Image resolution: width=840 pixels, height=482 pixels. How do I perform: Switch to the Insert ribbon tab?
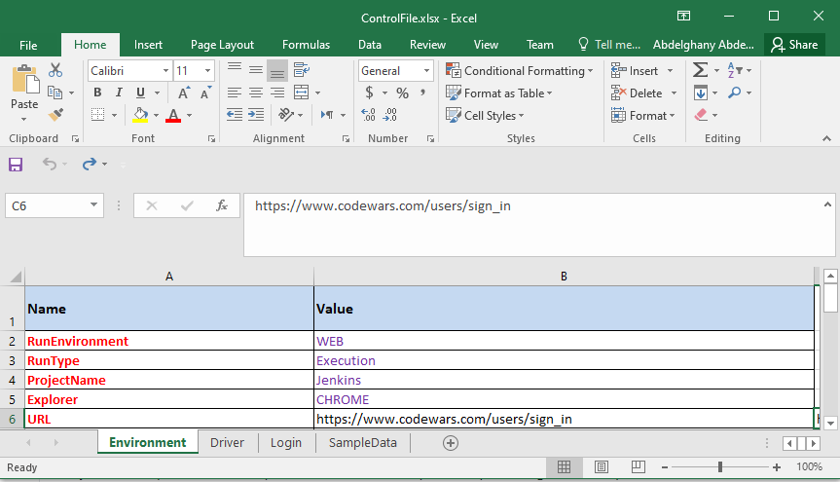coord(148,45)
